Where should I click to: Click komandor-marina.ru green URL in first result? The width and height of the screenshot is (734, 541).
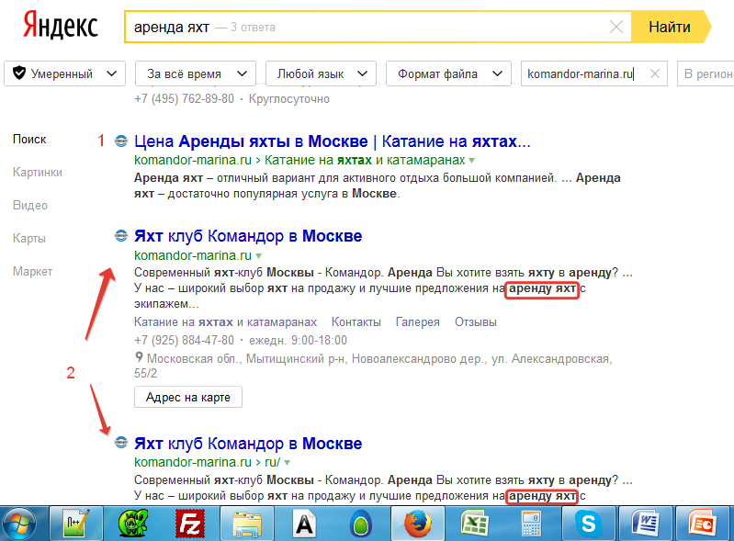pos(193,160)
